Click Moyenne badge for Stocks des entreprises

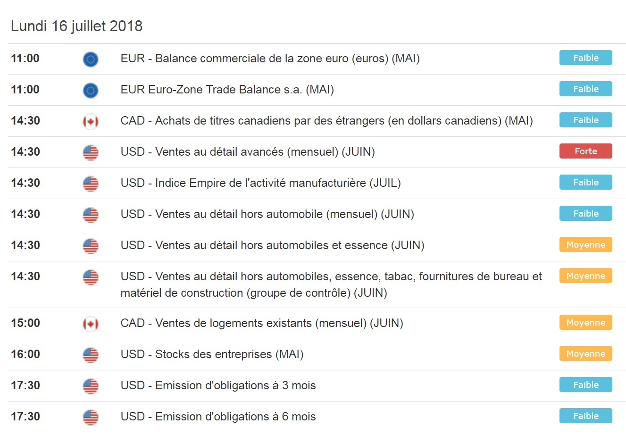coord(585,354)
